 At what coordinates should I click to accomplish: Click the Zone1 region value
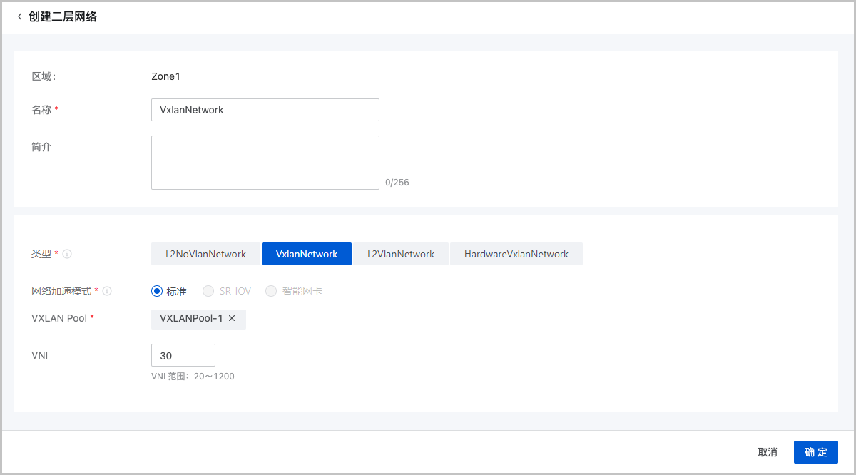coord(165,76)
